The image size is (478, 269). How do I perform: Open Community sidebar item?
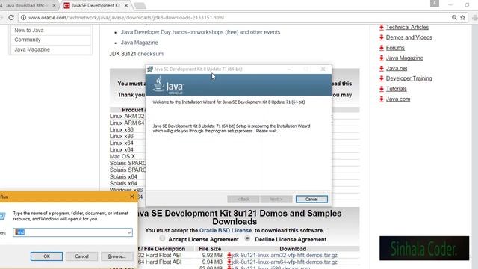(x=28, y=40)
